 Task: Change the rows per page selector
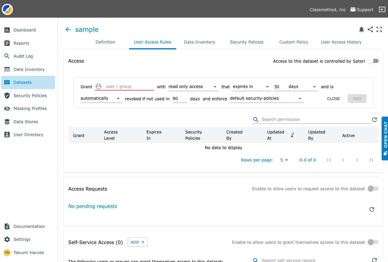pos(283,160)
